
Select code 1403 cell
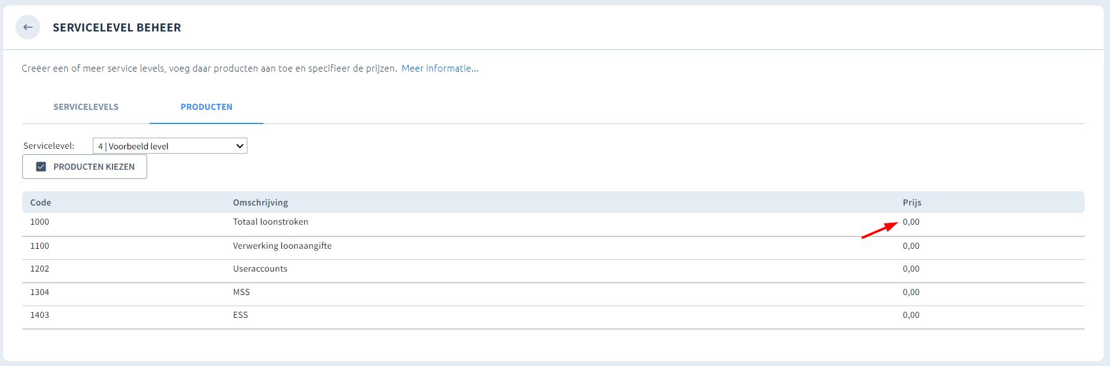[x=40, y=315]
